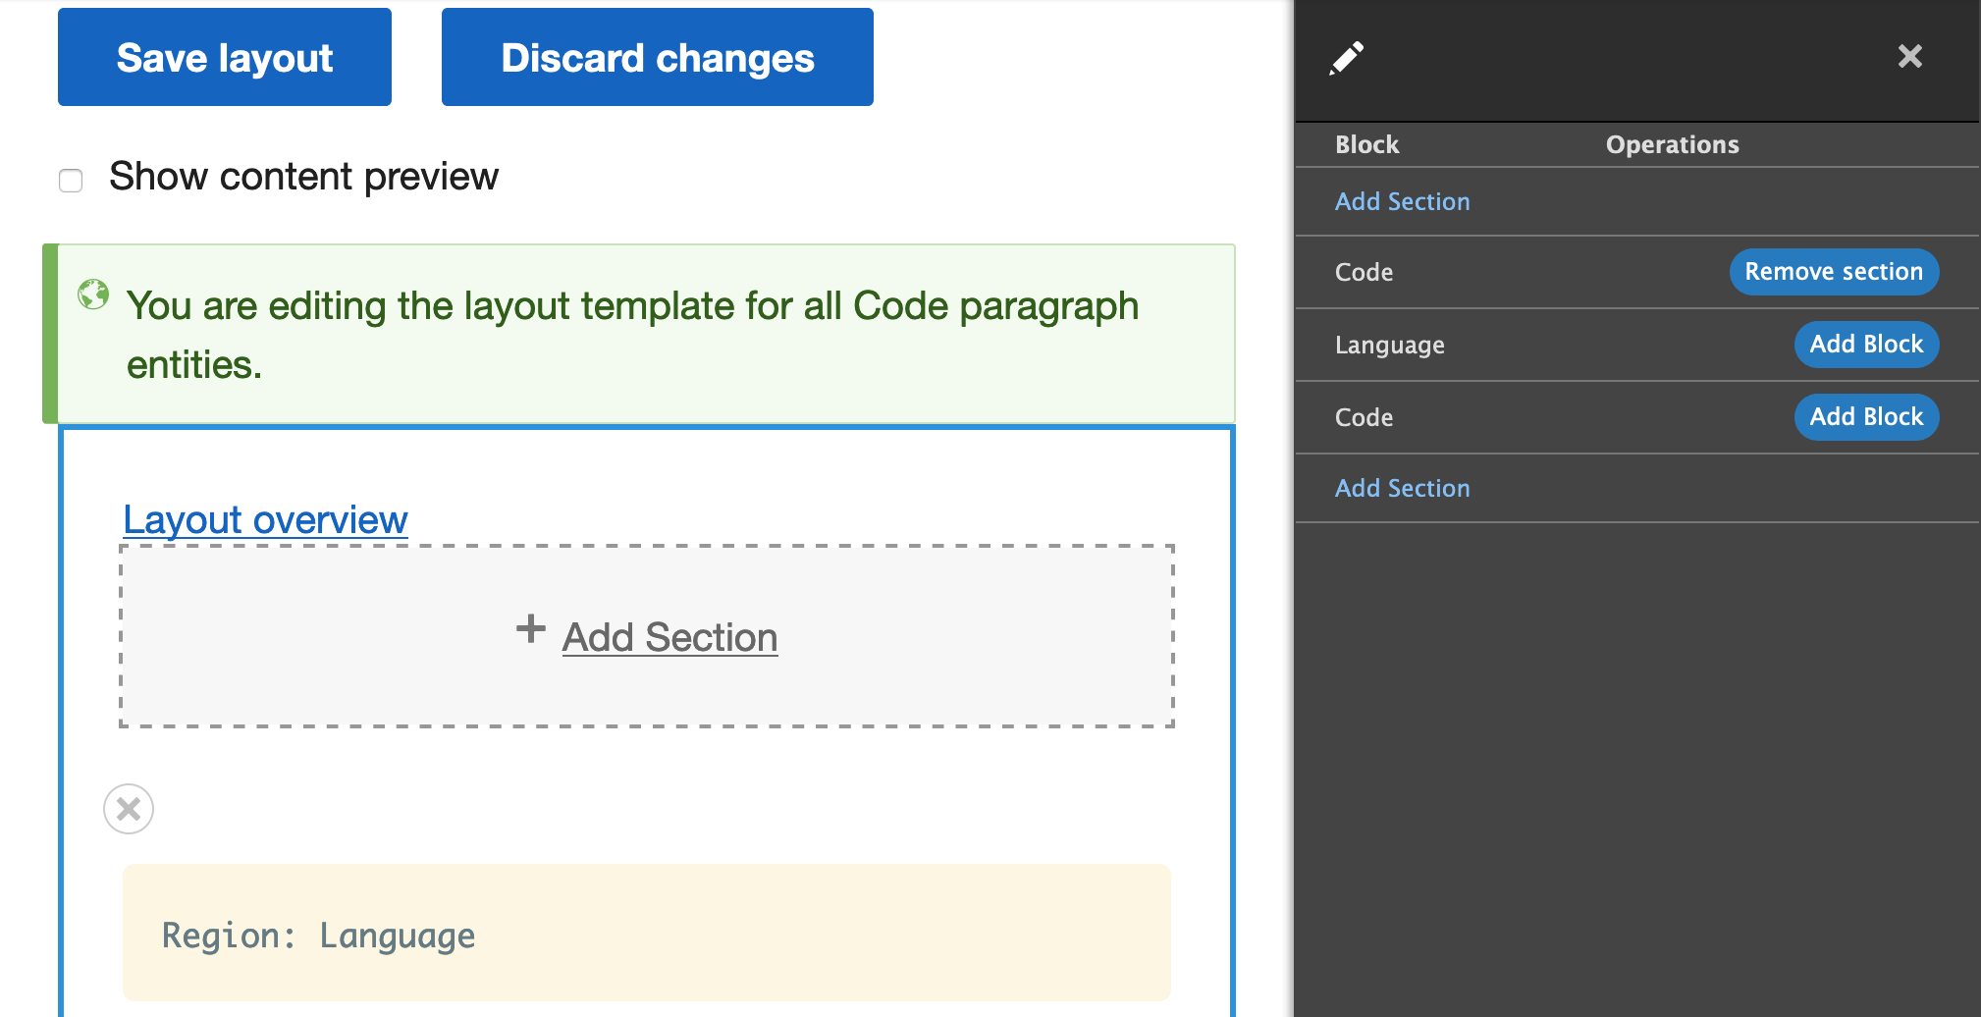The width and height of the screenshot is (1981, 1017).
Task: Click Add Block for Language region
Action: tap(1865, 345)
